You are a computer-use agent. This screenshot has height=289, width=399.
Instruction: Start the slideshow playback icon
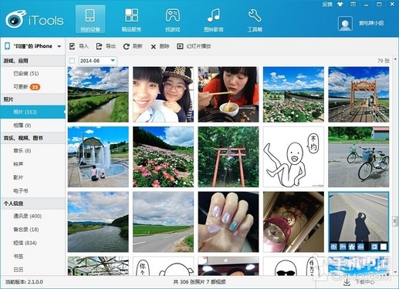(x=180, y=46)
